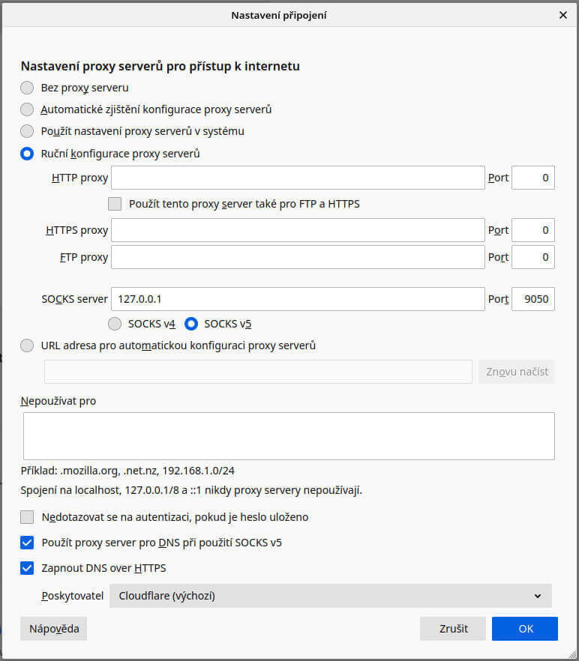
Task: Select the SOCKS v5 radio button
Action: [193, 324]
